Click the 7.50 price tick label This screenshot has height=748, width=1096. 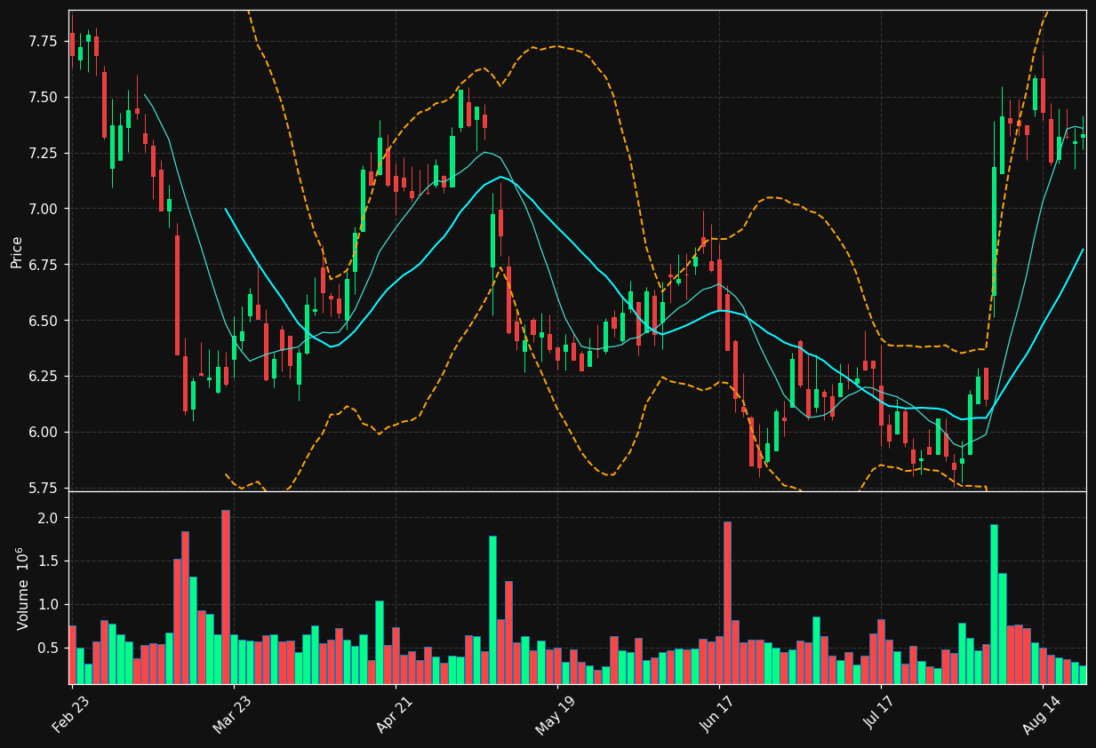pos(45,97)
